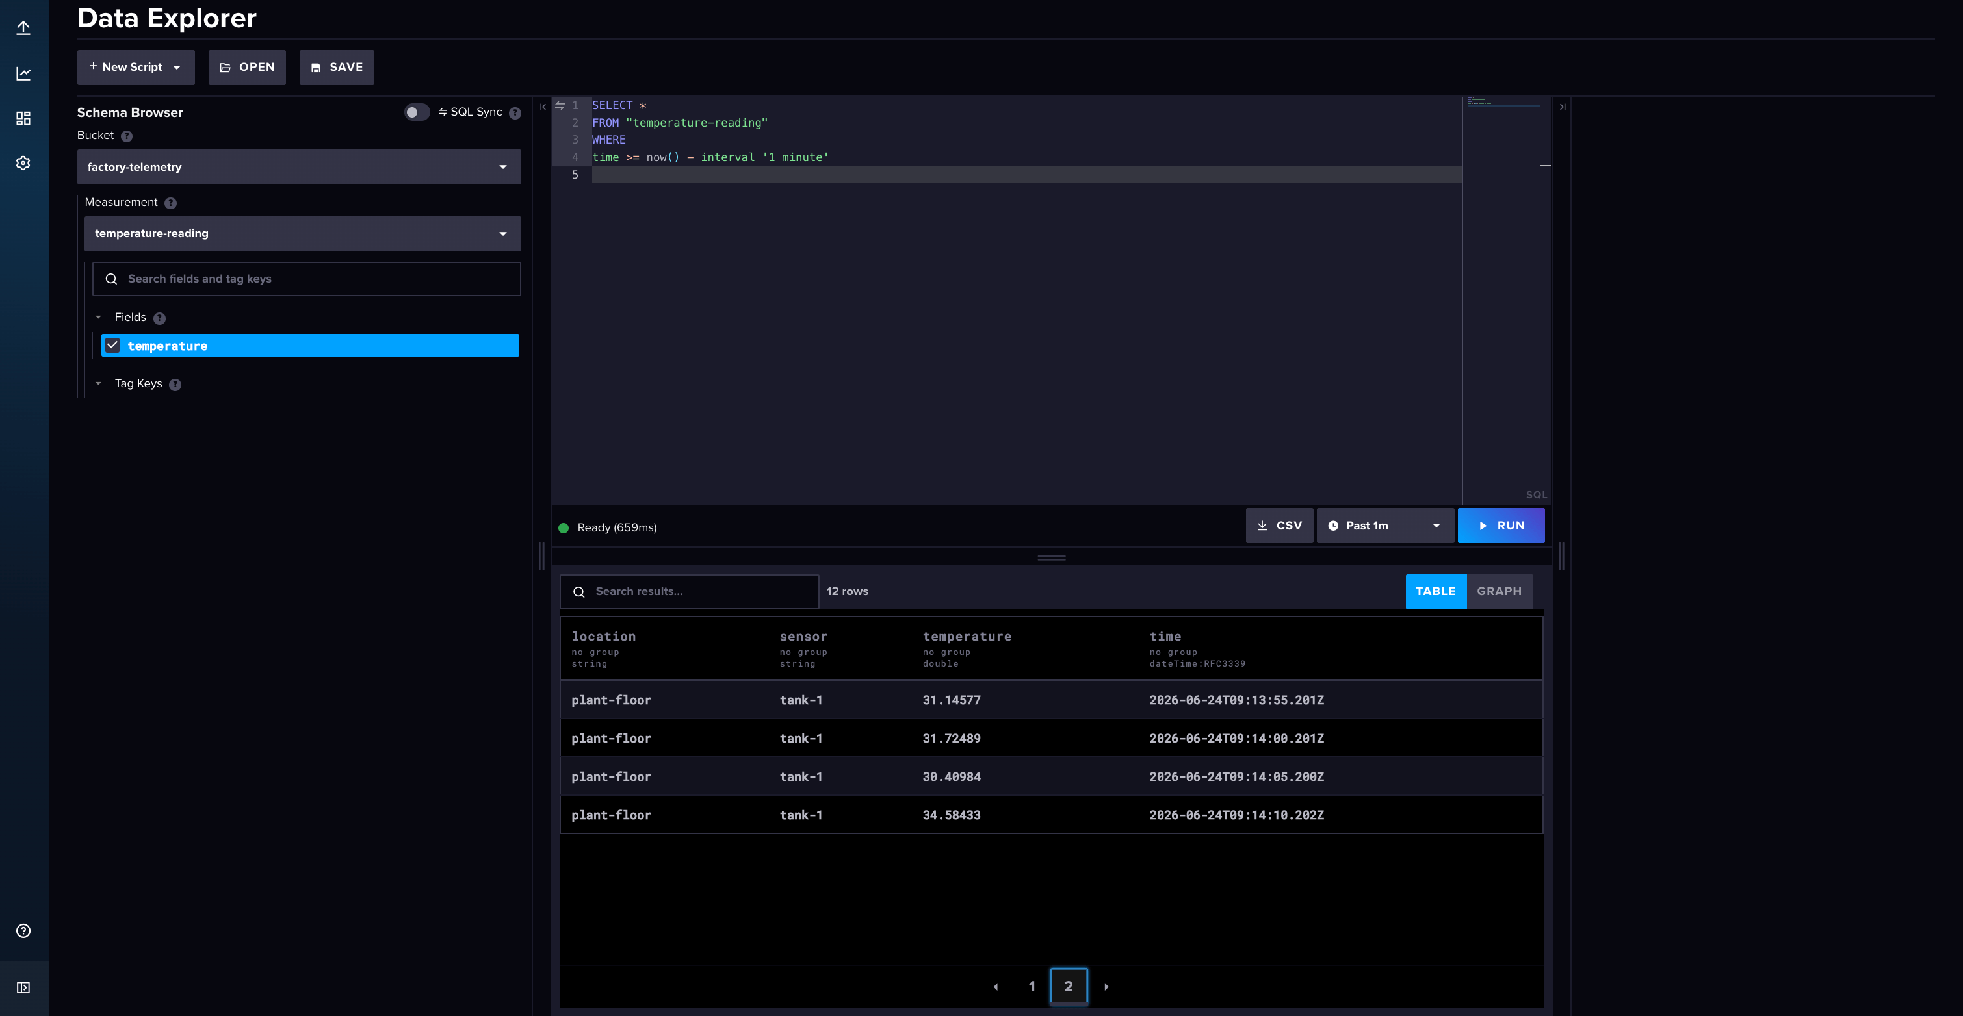The image size is (1963, 1016).
Task: Open the Load Data upload icon in sidebar
Action: tap(23, 28)
